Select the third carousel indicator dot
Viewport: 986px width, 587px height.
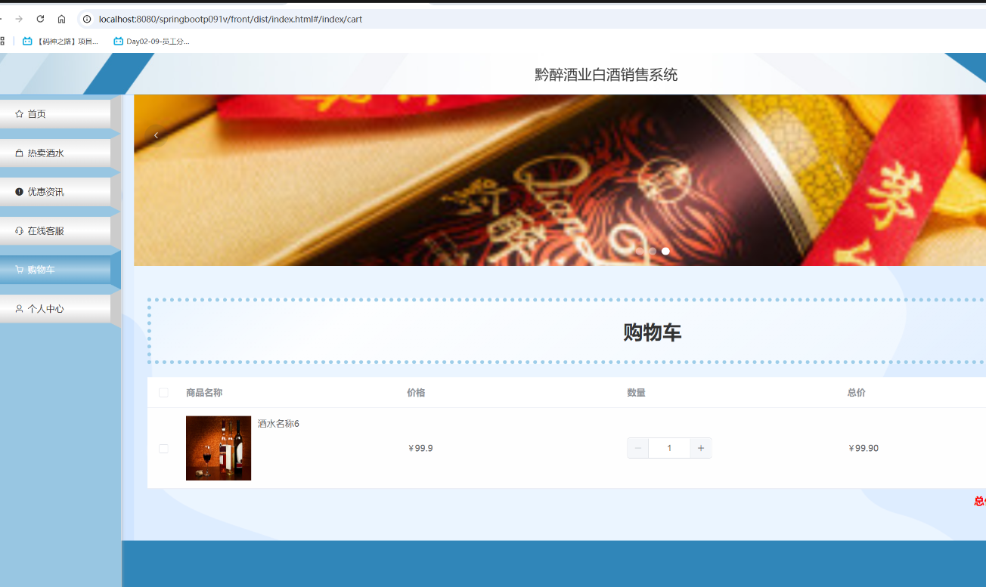click(665, 251)
